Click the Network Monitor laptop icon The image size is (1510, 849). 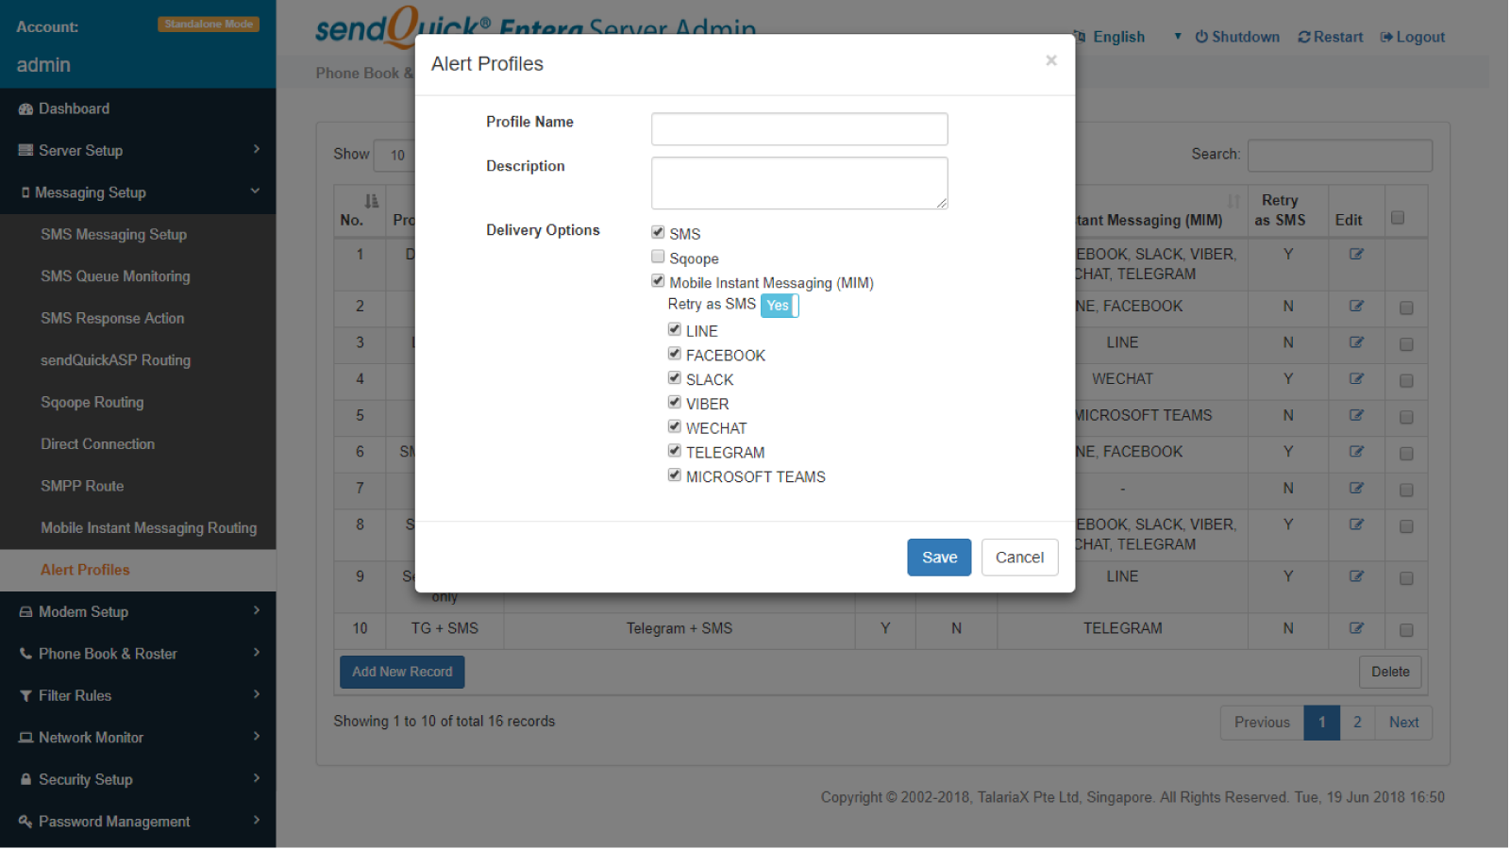[x=25, y=738]
